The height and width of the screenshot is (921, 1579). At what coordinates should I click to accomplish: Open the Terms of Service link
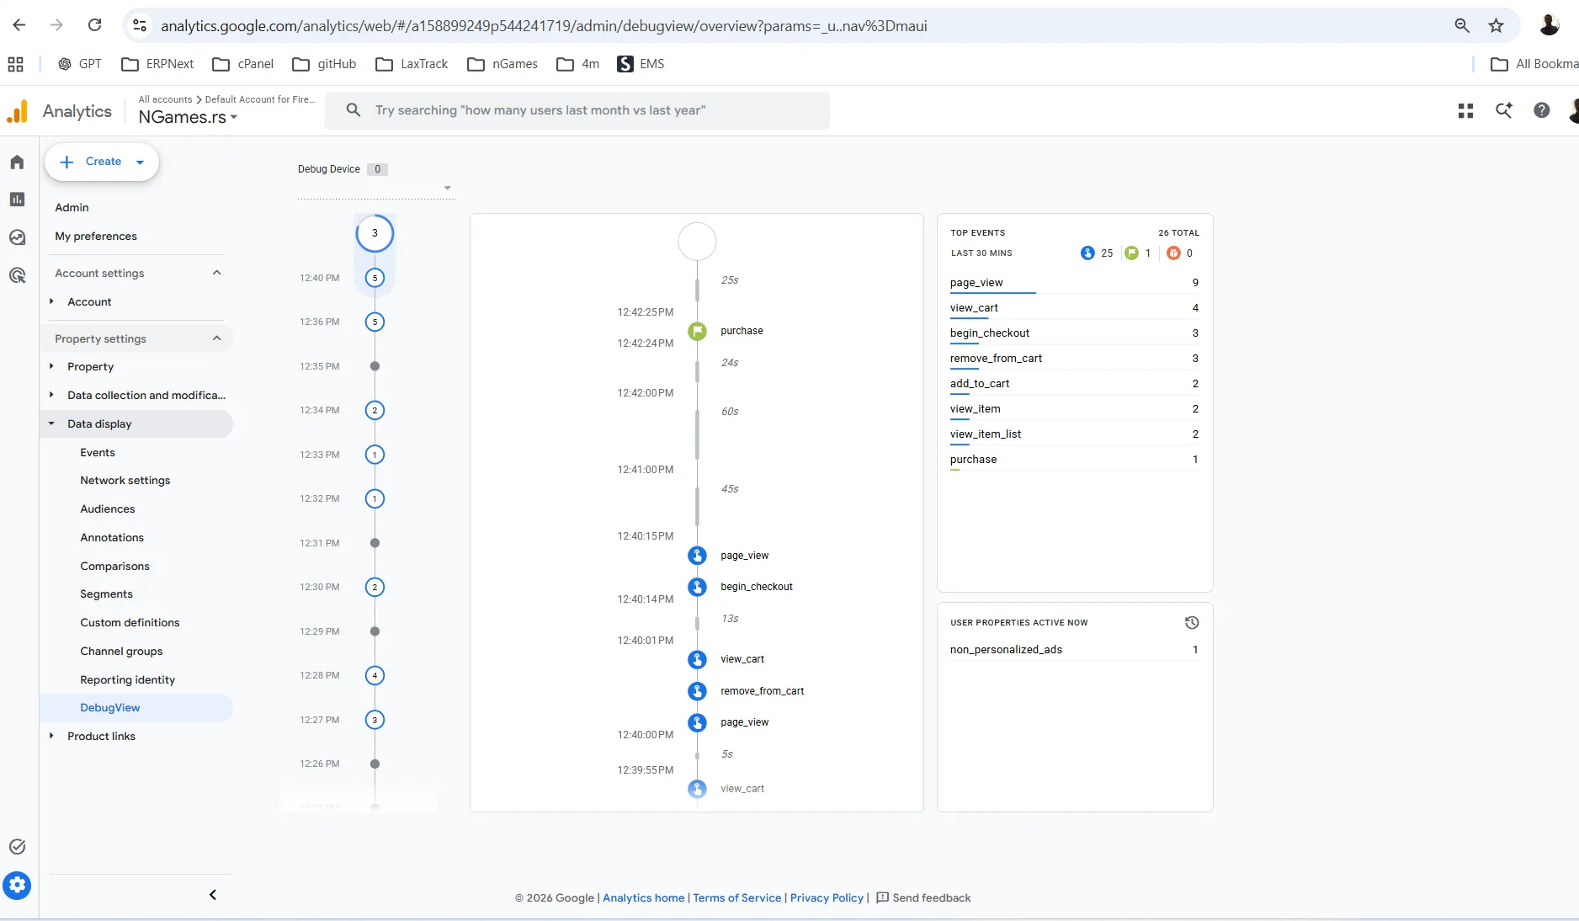click(x=736, y=897)
